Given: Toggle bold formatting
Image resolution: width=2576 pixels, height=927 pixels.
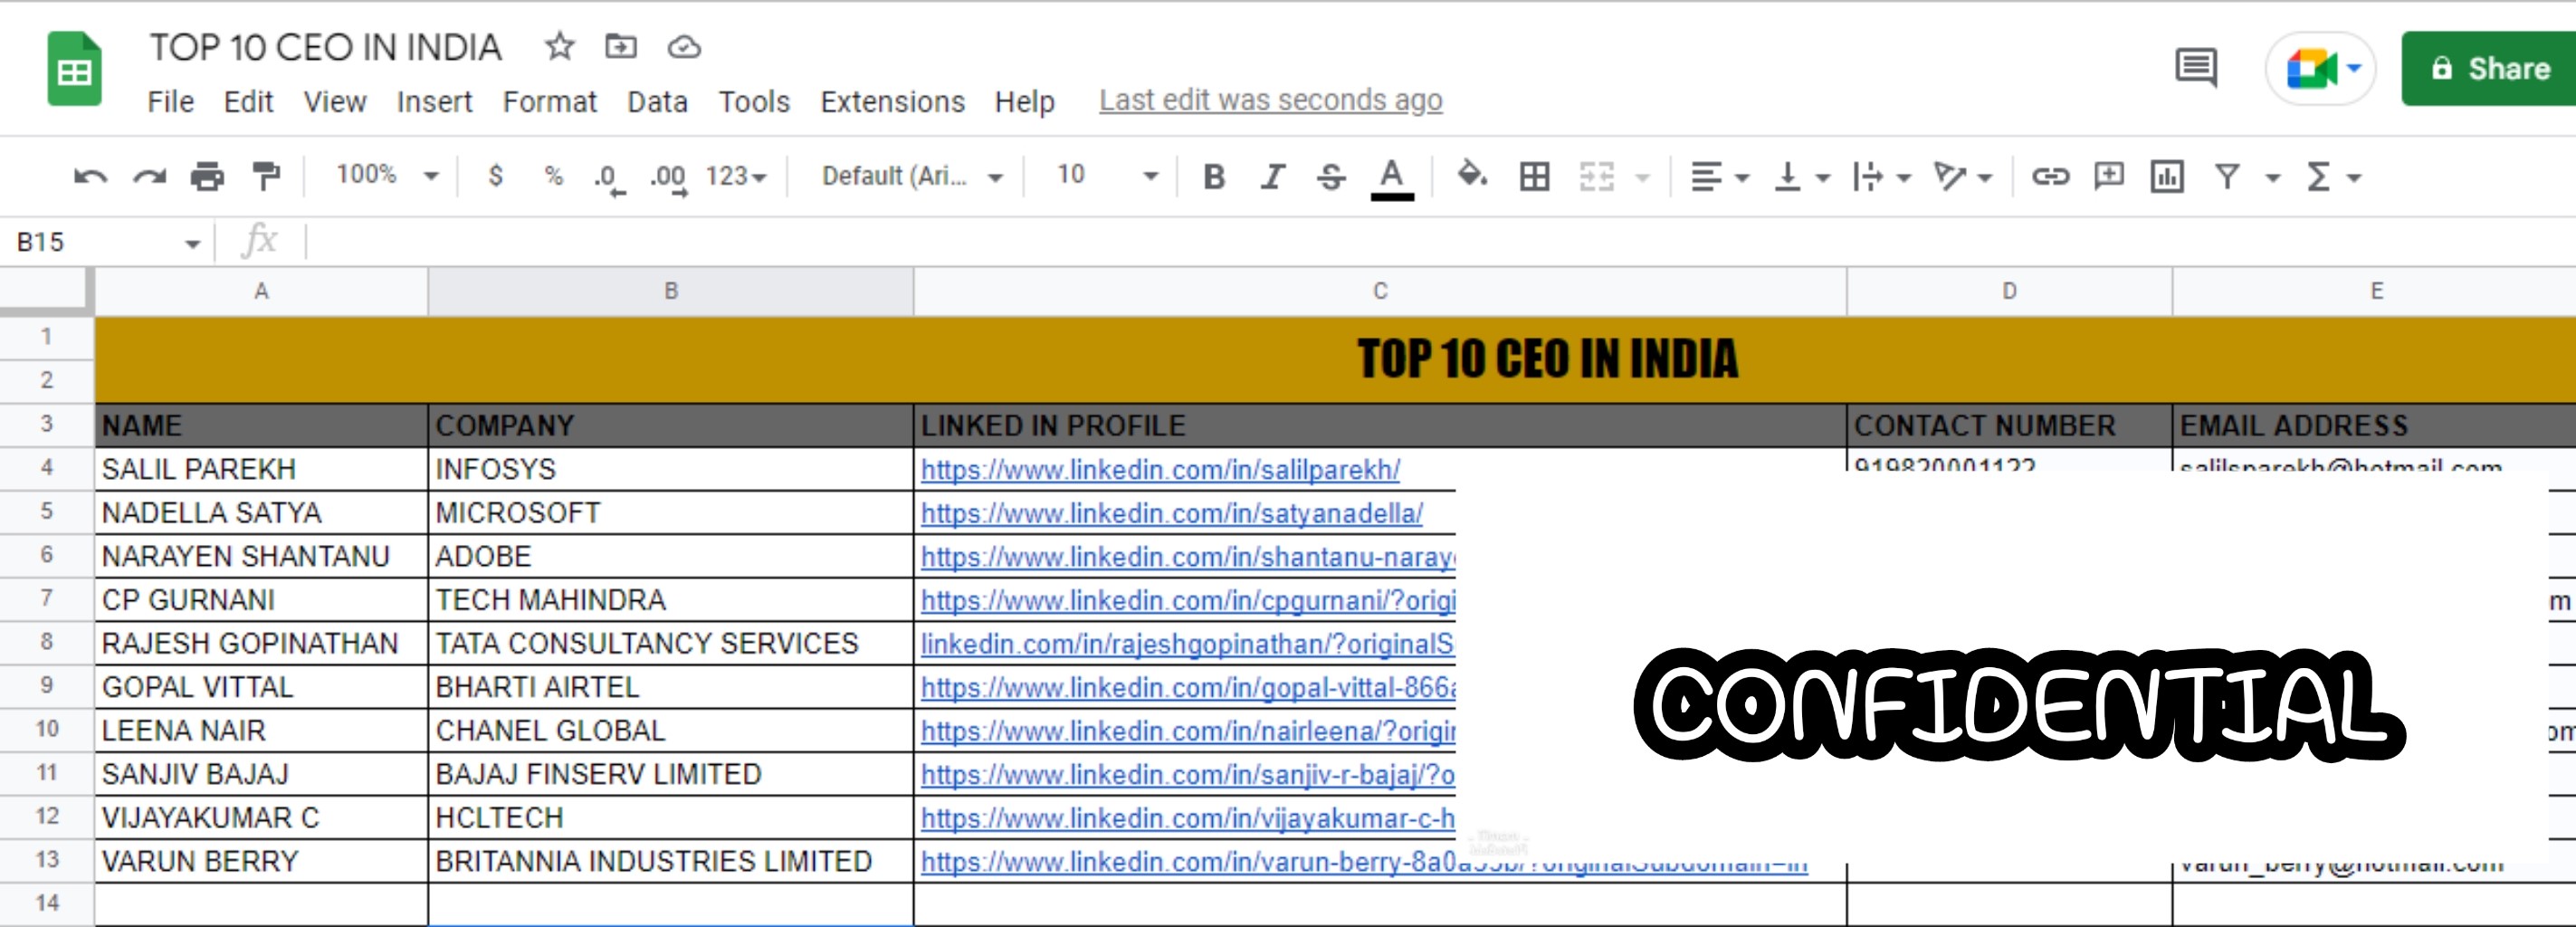Looking at the screenshot, I should (x=1214, y=177).
